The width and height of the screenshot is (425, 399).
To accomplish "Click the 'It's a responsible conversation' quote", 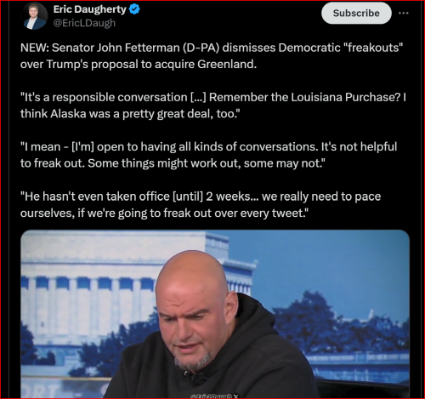I will (x=213, y=105).
